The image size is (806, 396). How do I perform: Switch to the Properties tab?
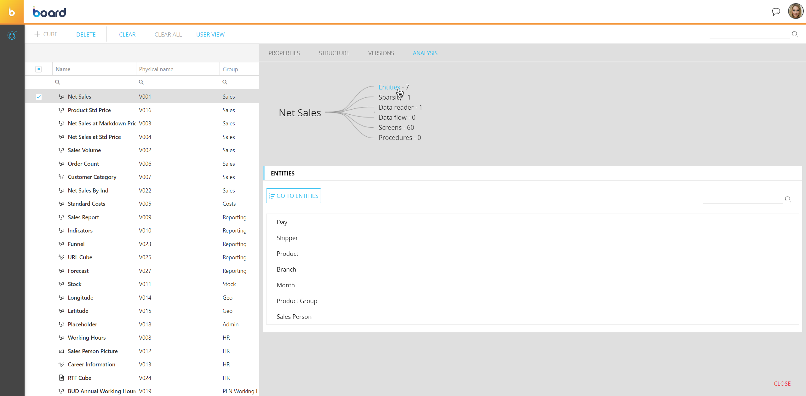pyautogui.click(x=284, y=53)
